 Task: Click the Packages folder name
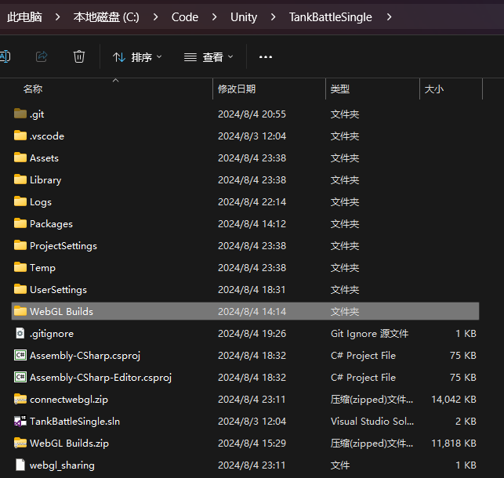[52, 224]
